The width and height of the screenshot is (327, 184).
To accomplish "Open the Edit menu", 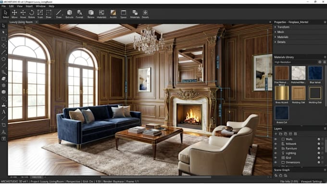I will click(x=11, y=6).
